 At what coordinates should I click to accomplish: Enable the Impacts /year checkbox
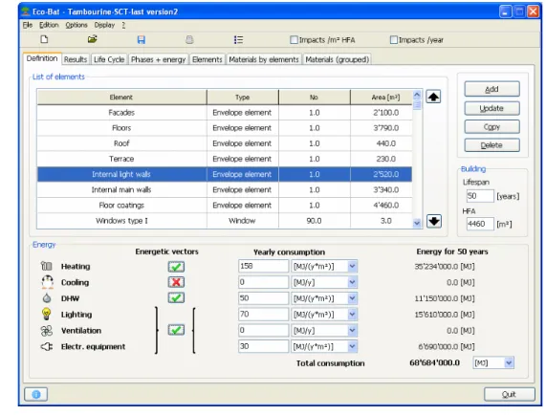pos(393,40)
